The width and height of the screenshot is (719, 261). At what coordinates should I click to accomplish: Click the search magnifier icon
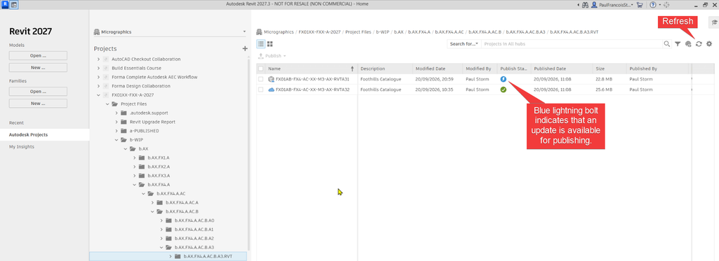coord(667,44)
